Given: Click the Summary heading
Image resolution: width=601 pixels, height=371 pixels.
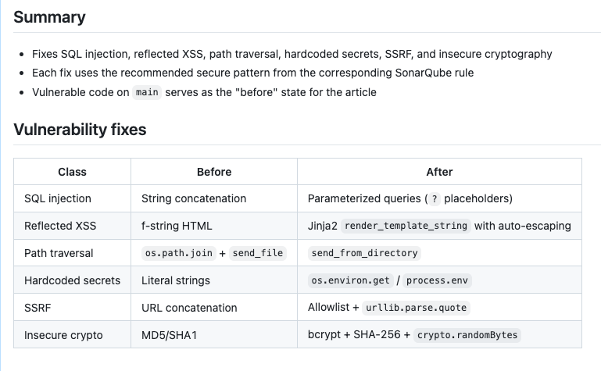Looking at the screenshot, I should tap(49, 17).
